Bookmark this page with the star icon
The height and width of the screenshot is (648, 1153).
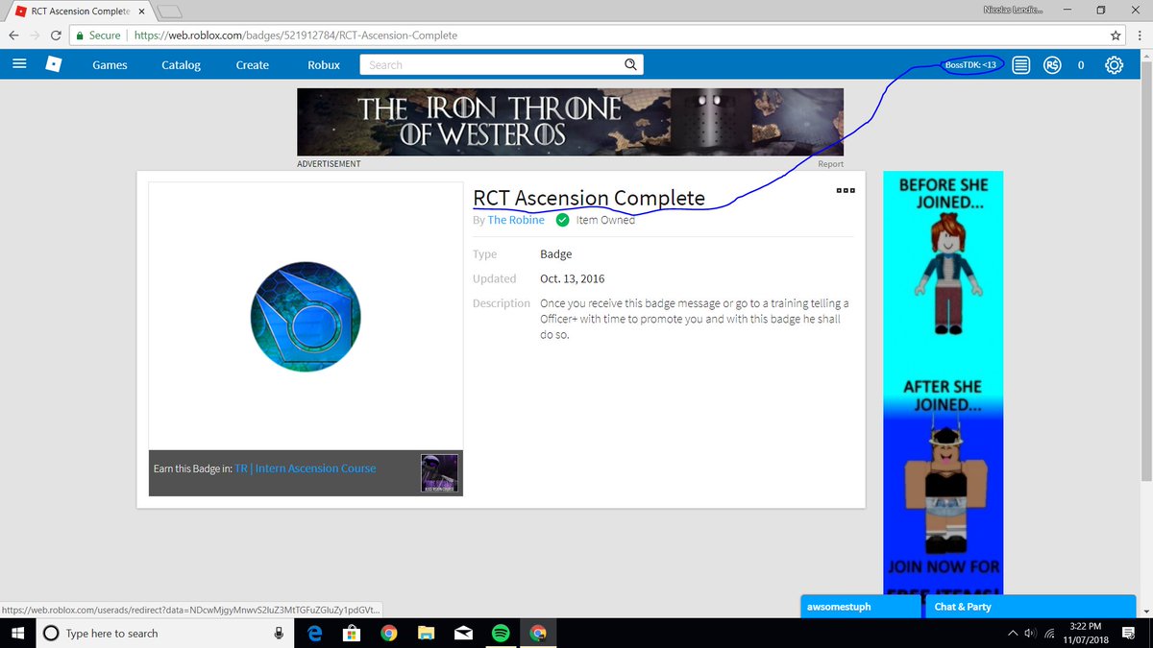click(x=1115, y=35)
